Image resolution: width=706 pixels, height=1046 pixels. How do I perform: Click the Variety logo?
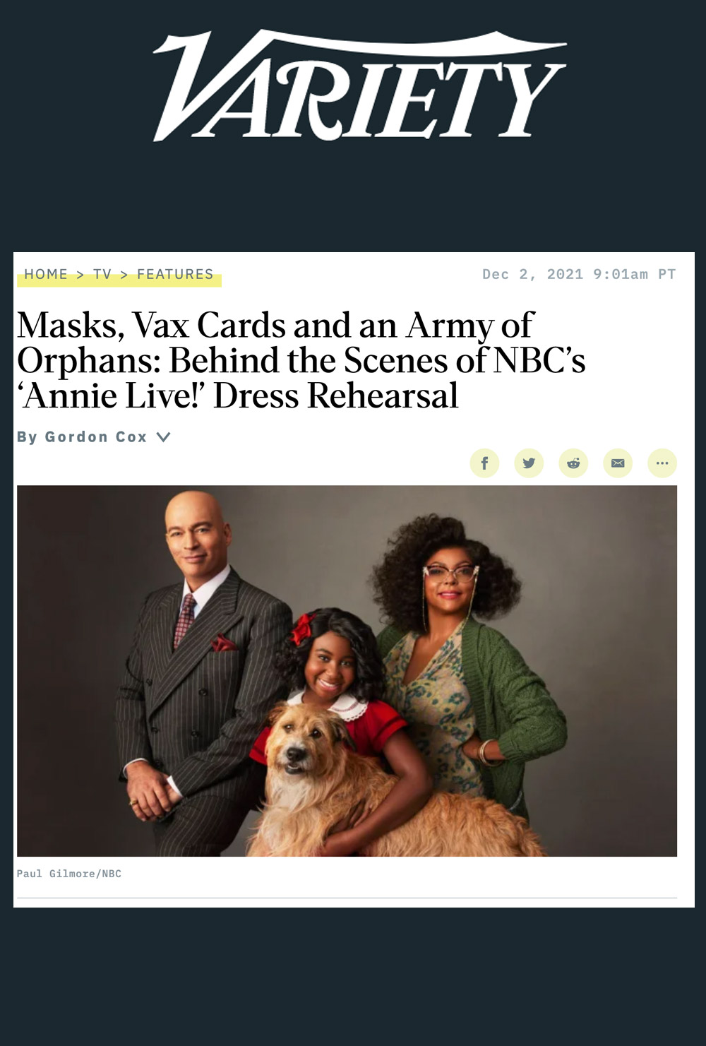pos(359,85)
